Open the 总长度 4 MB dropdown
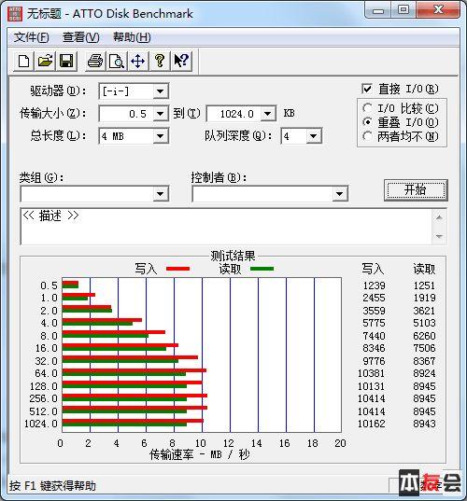Image resolution: width=467 pixels, height=501 pixels. pos(161,136)
